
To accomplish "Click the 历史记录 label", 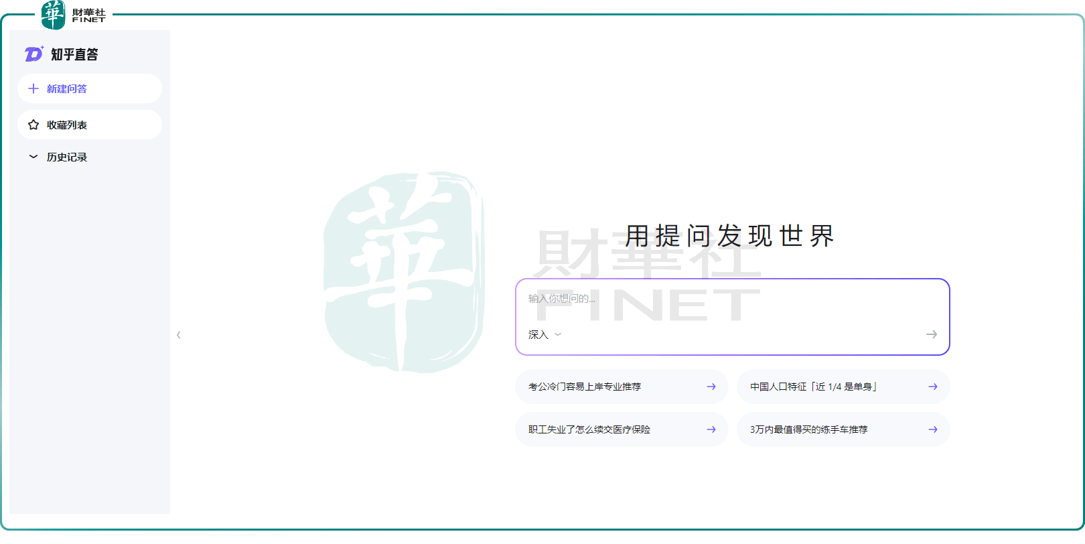I will 67,157.
